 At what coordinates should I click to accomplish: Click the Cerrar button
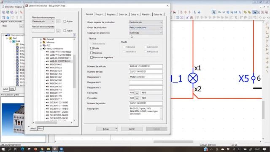(132, 129)
